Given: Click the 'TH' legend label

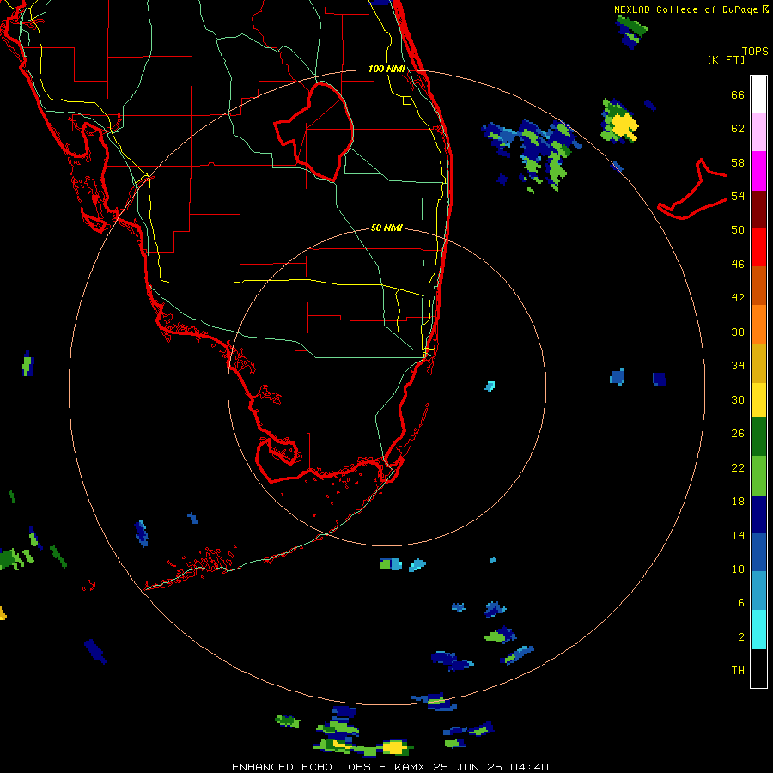Looking at the screenshot, I should pos(738,671).
